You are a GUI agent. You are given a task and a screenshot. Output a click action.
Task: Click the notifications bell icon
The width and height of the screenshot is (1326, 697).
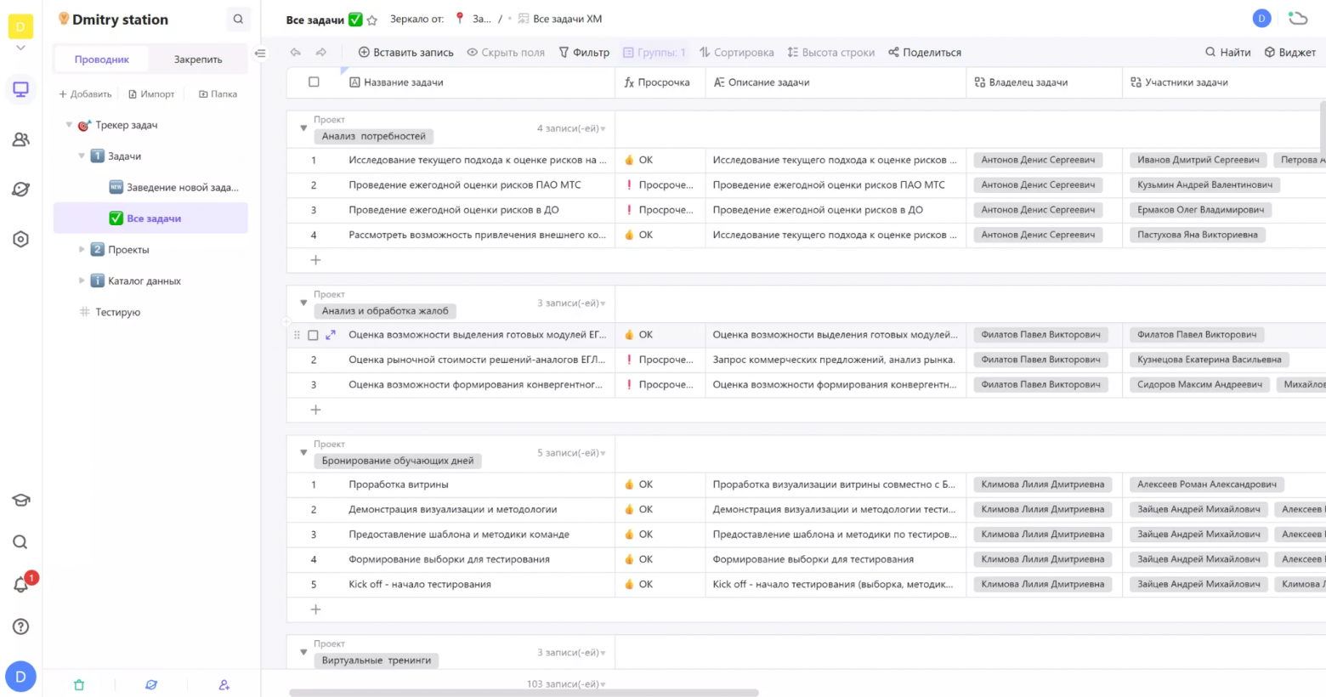coord(20,585)
